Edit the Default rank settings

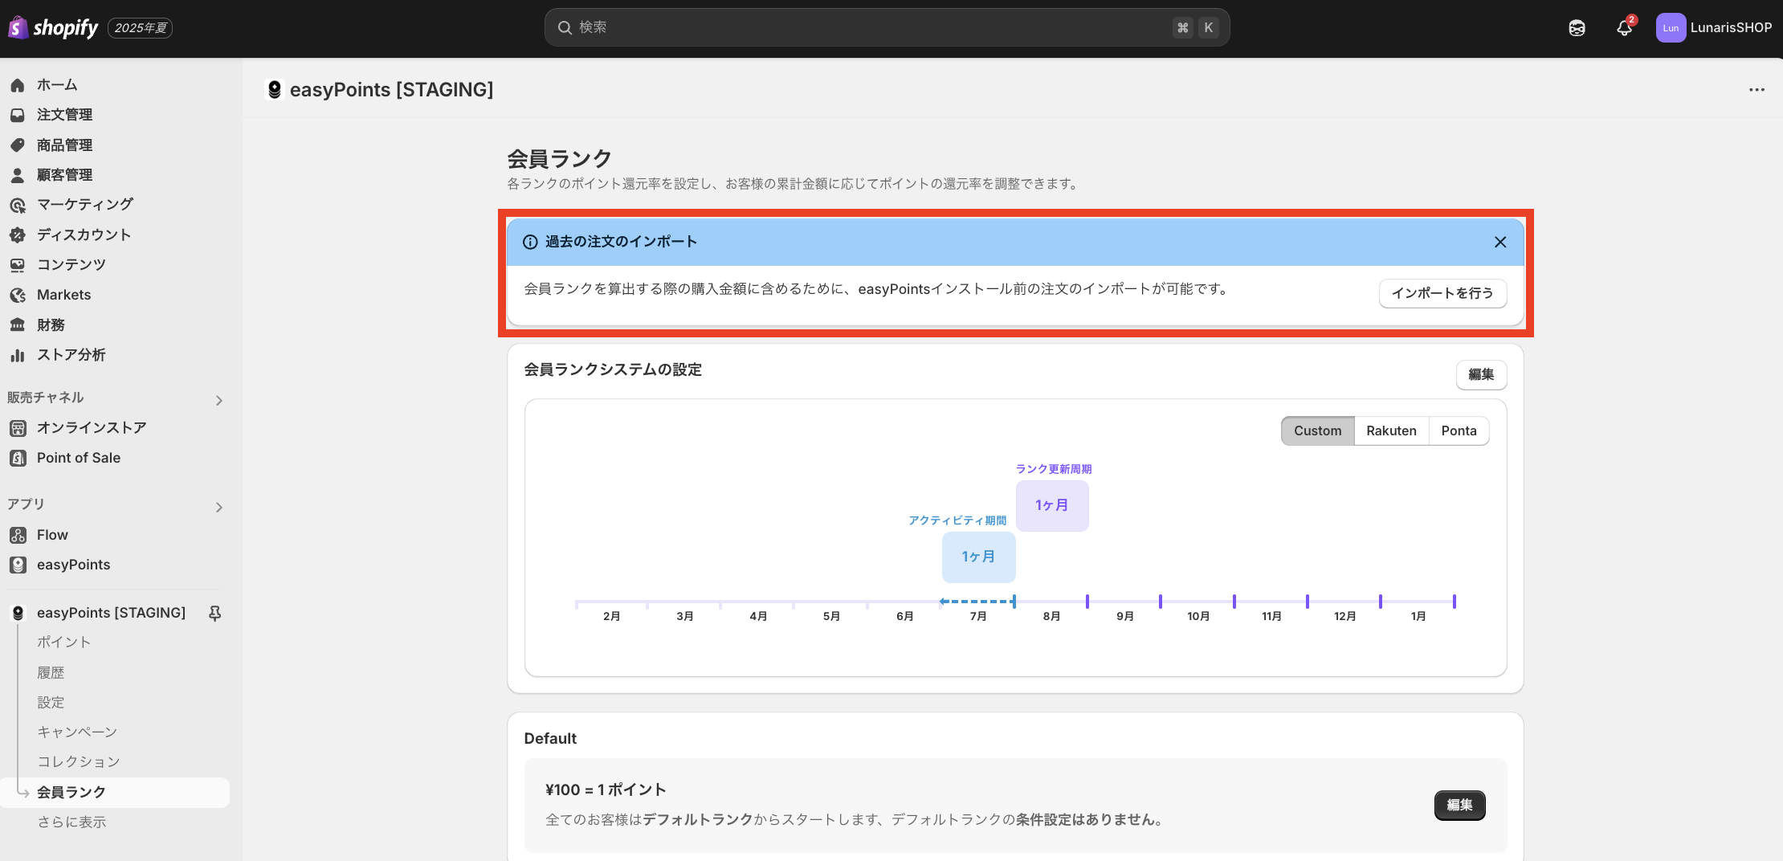click(1459, 805)
